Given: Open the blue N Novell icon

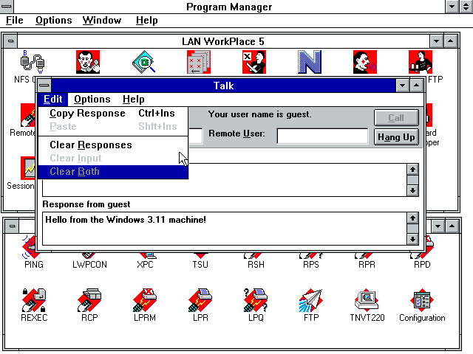Looking at the screenshot, I should coord(310,62).
